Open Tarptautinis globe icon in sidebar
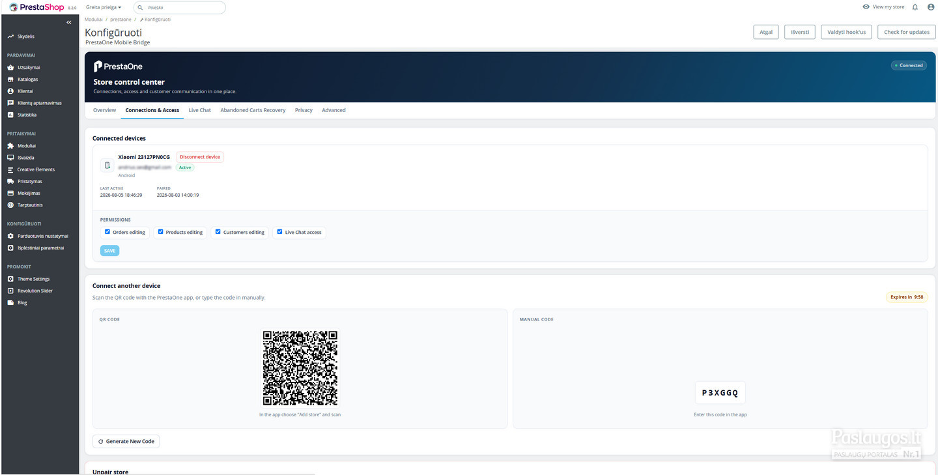Screen dimensions: 938x475 click(10, 205)
